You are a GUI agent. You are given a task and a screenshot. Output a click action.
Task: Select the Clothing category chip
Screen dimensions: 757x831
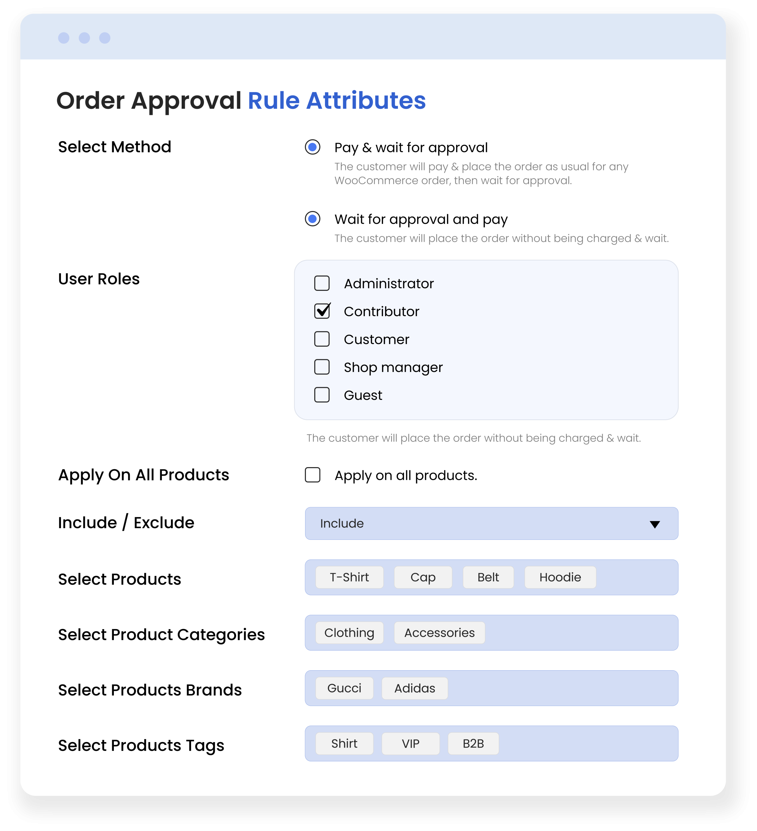pyautogui.click(x=349, y=633)
